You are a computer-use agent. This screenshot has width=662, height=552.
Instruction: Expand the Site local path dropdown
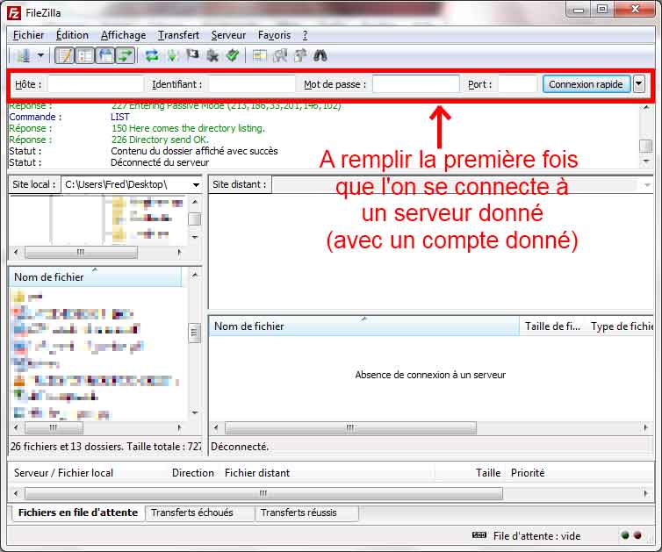click(x=196, y=185)
